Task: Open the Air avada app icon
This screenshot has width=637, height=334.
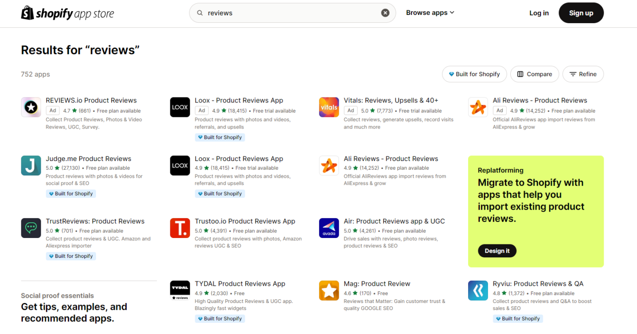Action: coord(329,228)
